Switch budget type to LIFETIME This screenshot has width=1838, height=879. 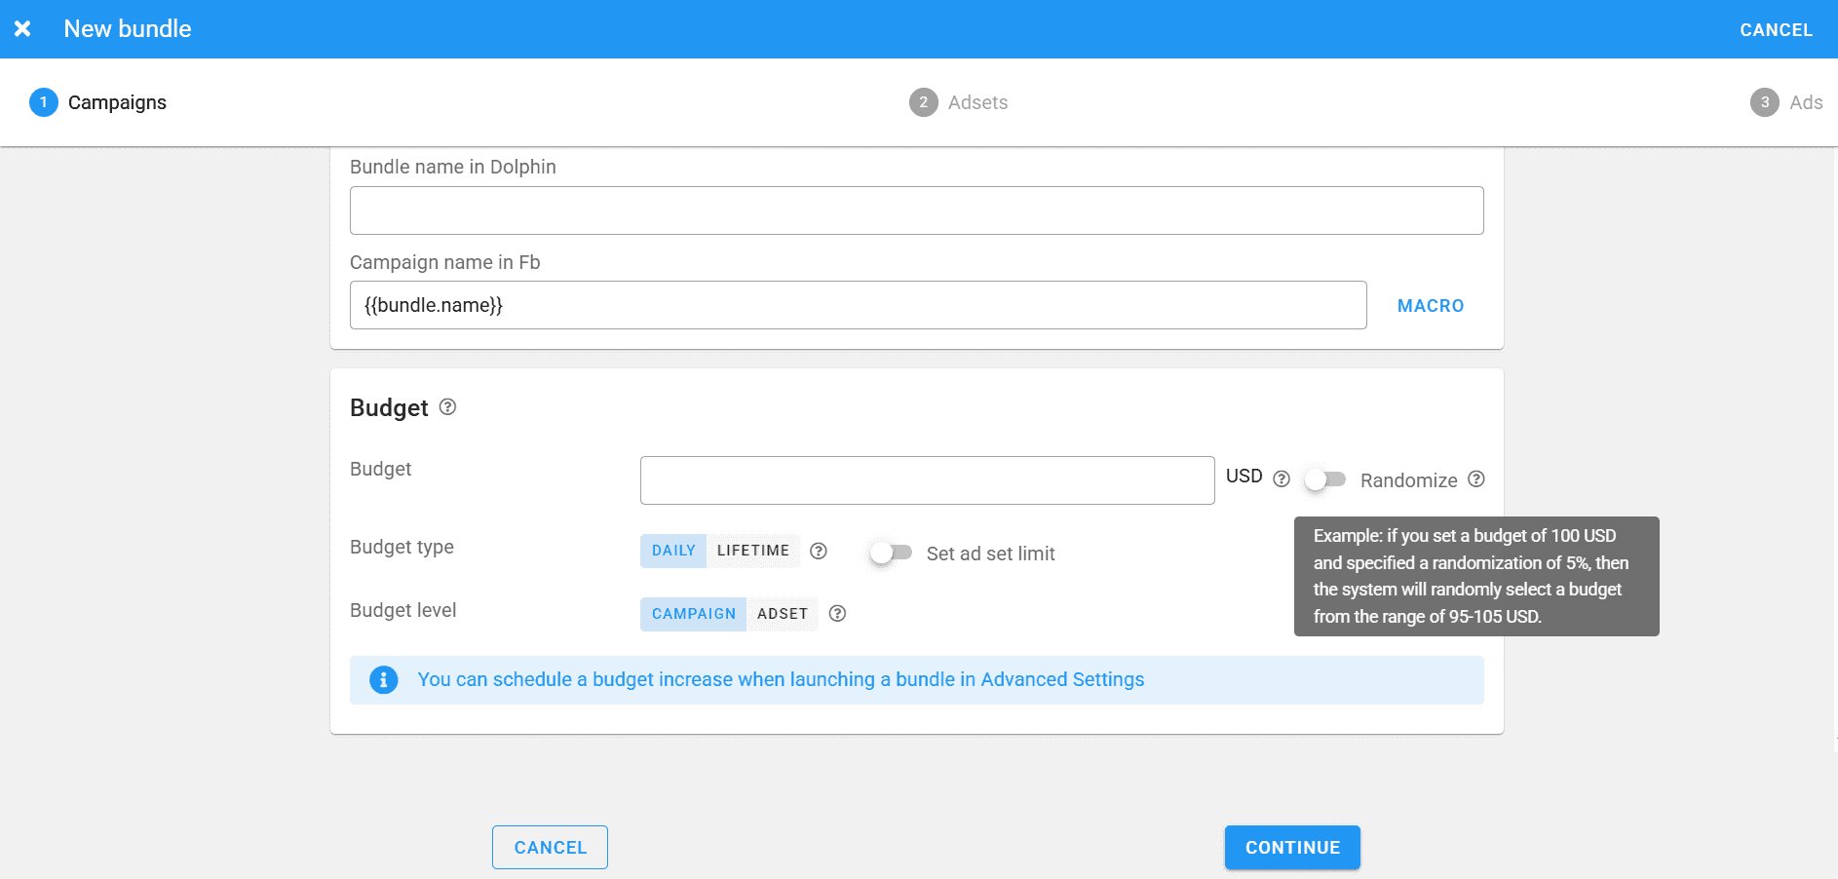752,551
